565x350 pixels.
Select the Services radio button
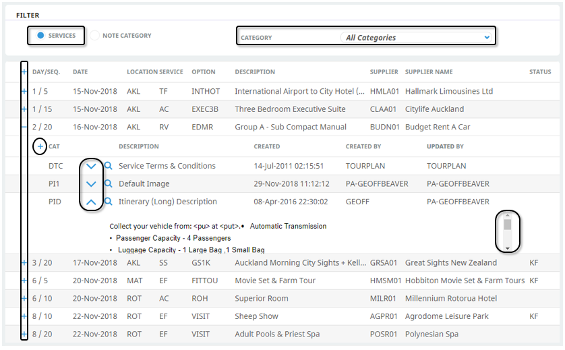tap(40, 36)
